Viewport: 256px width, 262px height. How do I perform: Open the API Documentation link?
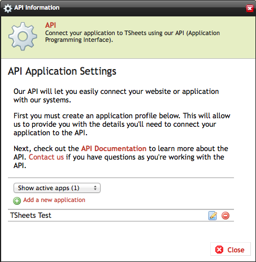[114, 149]
